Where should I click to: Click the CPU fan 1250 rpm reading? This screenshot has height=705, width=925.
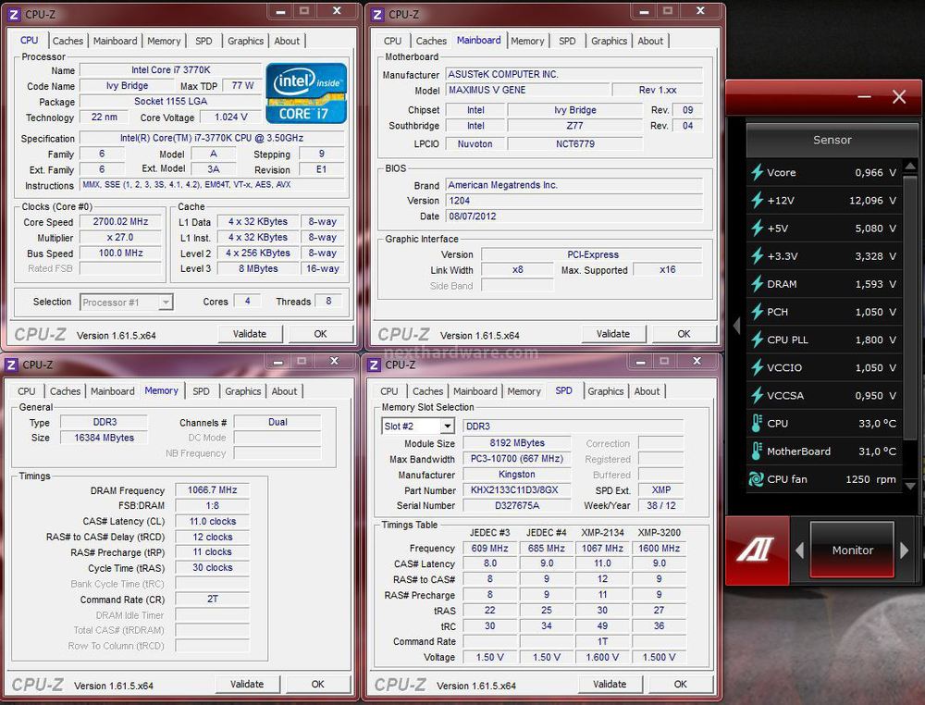pyautogui.click(x=870, y=479)
